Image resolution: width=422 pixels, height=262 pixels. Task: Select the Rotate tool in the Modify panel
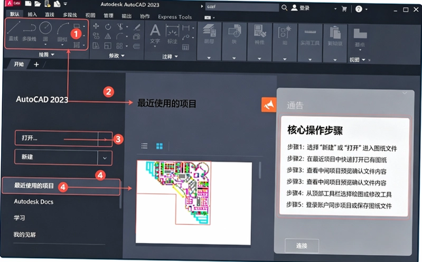coord(108,26)
